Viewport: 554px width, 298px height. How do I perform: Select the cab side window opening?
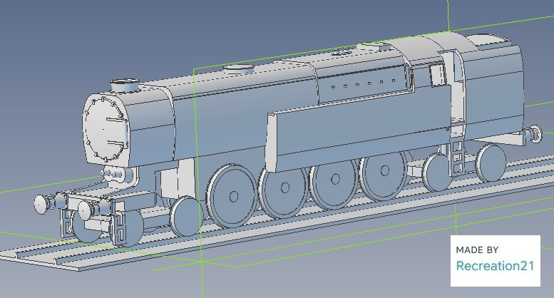[x=436, y=74]
